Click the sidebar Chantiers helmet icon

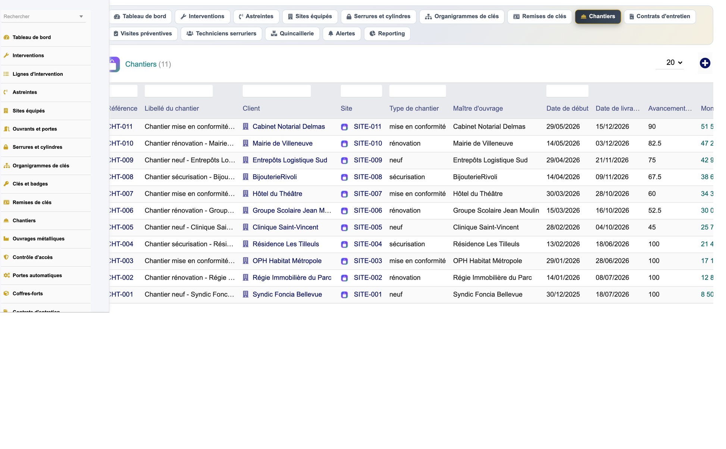pyautogui.click(x=6, y=221)
